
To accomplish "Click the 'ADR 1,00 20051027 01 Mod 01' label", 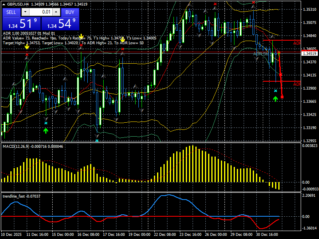I will (x=29, y=33).
